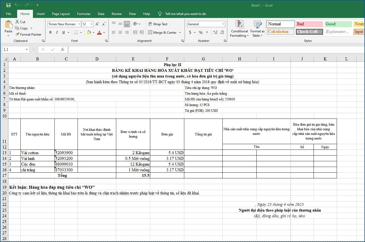365x242 pixels.
Task: Toggle Bold formatting
Action: 50,32
